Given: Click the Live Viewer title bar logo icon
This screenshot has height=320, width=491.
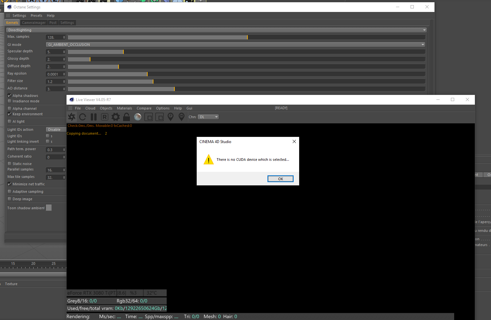Looking at the screenshot, I should coord(72,100).
